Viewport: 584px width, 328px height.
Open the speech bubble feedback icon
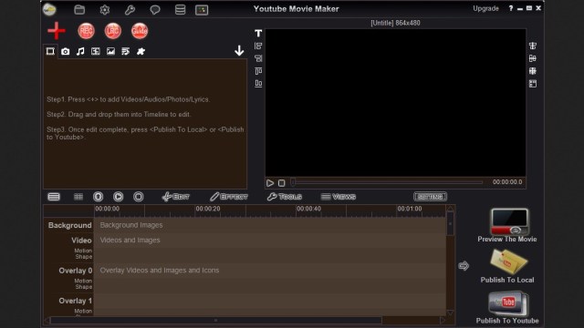(x=155, y=10)
